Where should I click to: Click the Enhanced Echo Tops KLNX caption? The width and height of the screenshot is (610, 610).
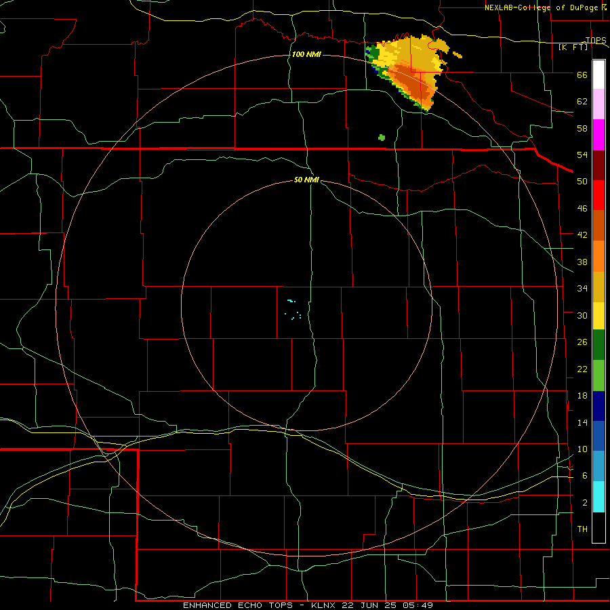pos(308,605)
